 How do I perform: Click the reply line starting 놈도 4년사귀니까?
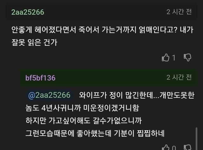[82, 108]
